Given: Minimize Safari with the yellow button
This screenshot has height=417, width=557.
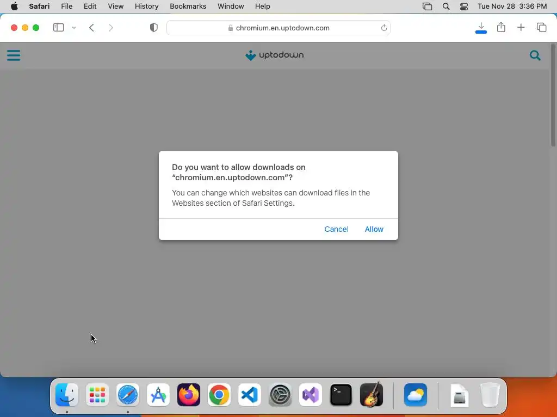Looking at the screenshot, I should (25, 28).
